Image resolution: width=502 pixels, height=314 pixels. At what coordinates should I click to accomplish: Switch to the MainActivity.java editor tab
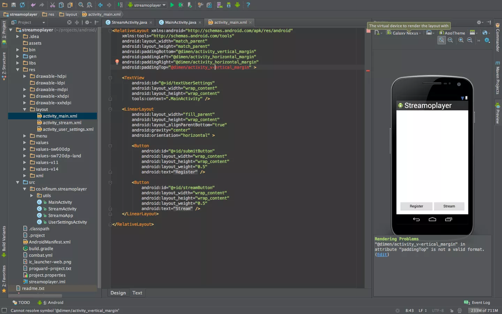180,22
